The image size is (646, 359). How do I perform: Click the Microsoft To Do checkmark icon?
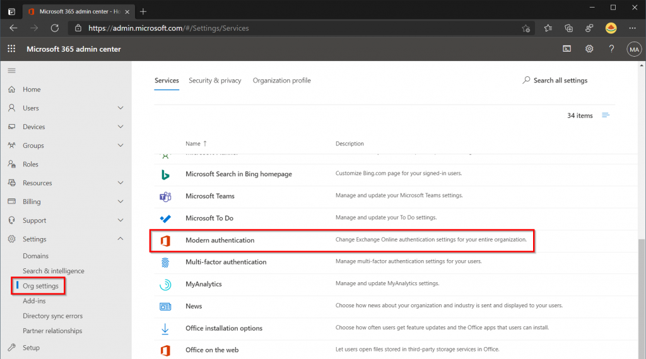[x=165, y=219]
